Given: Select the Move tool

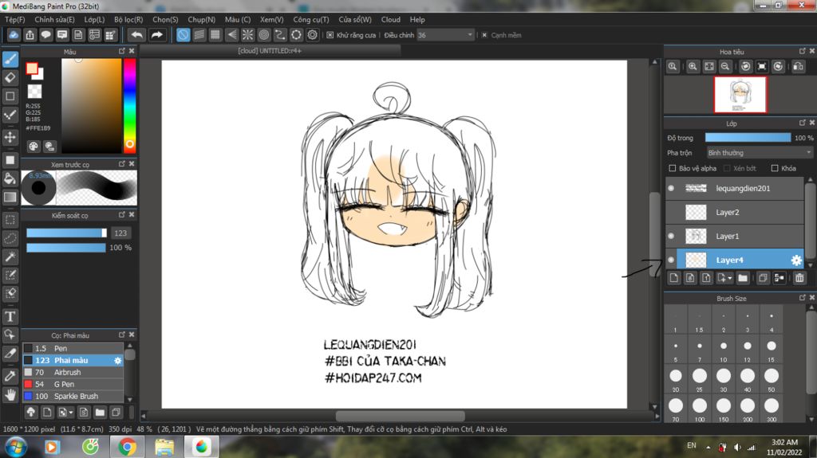Looking at the screenshot, I should (x=10, y=137).
